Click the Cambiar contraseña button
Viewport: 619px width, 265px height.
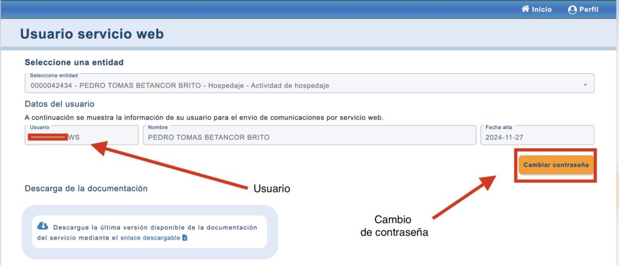point(556,165)
